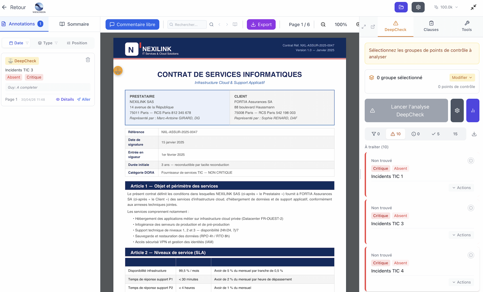Go to next search result chevron
The width and height of the screenshot is (483, 292).
(227, 25)
